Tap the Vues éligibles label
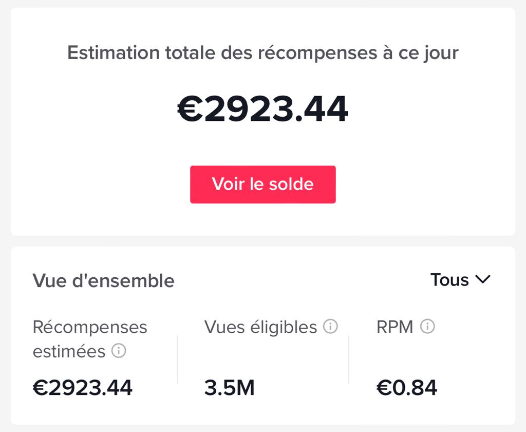 (x=260, y=327)
